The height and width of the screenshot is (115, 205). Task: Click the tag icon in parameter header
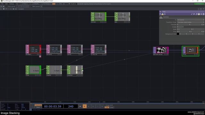(194, 14)
